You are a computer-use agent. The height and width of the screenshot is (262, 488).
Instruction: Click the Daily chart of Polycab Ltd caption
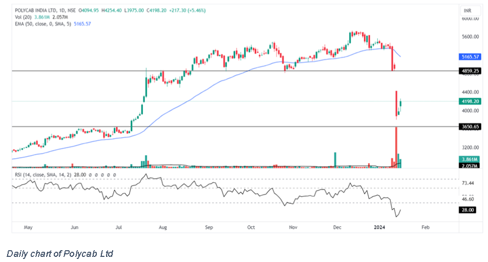[x=59, y=253]
